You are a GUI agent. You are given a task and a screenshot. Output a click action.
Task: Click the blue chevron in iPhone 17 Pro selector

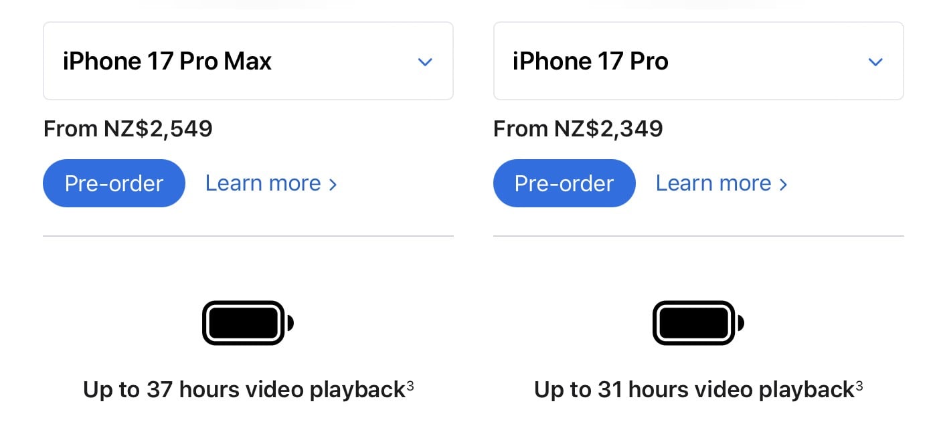[875, 62]
